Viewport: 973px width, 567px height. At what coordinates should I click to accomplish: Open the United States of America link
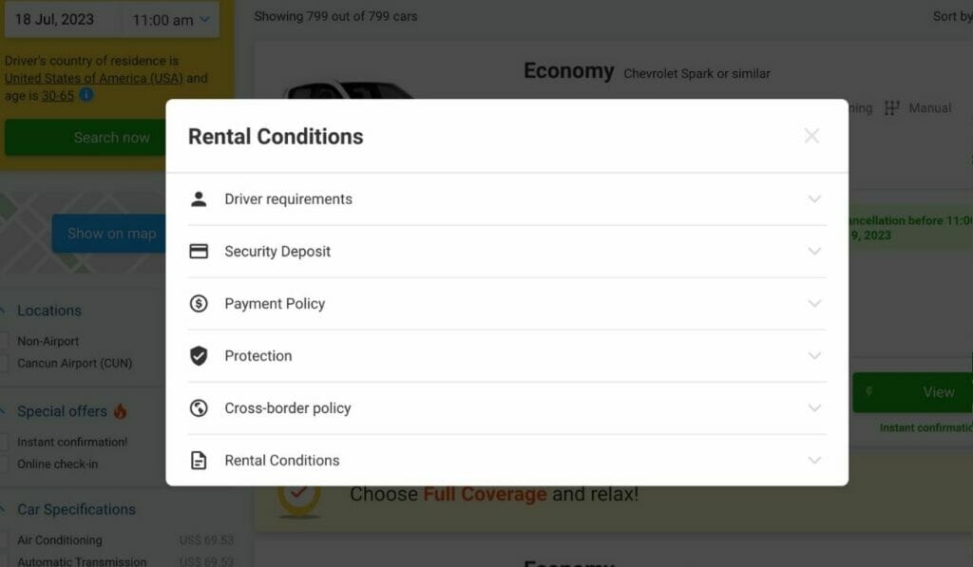(x=93, y=79)
